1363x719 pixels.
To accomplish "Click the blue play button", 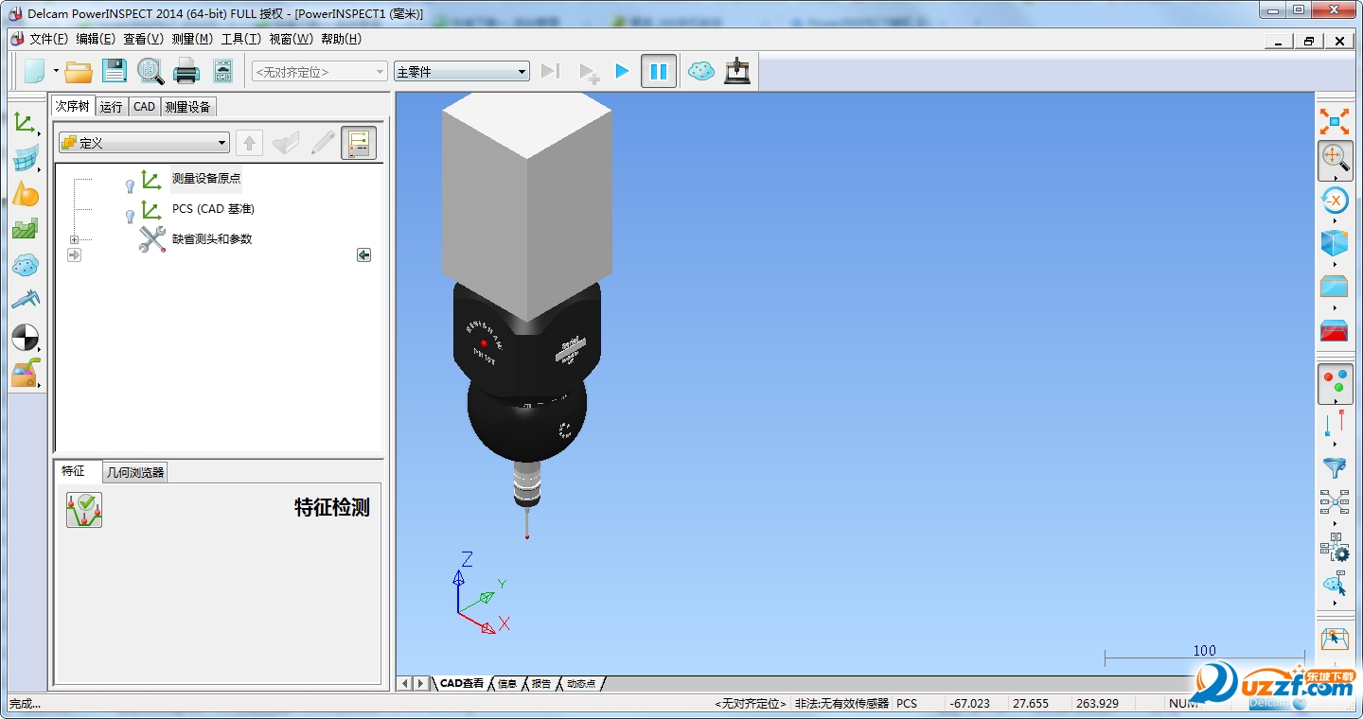I will coord(622,71).
